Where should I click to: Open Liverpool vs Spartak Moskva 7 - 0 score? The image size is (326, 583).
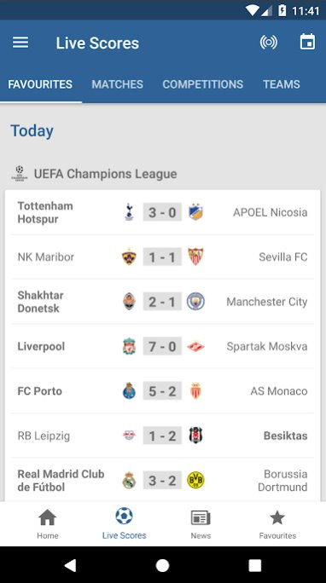click(162, 347)
